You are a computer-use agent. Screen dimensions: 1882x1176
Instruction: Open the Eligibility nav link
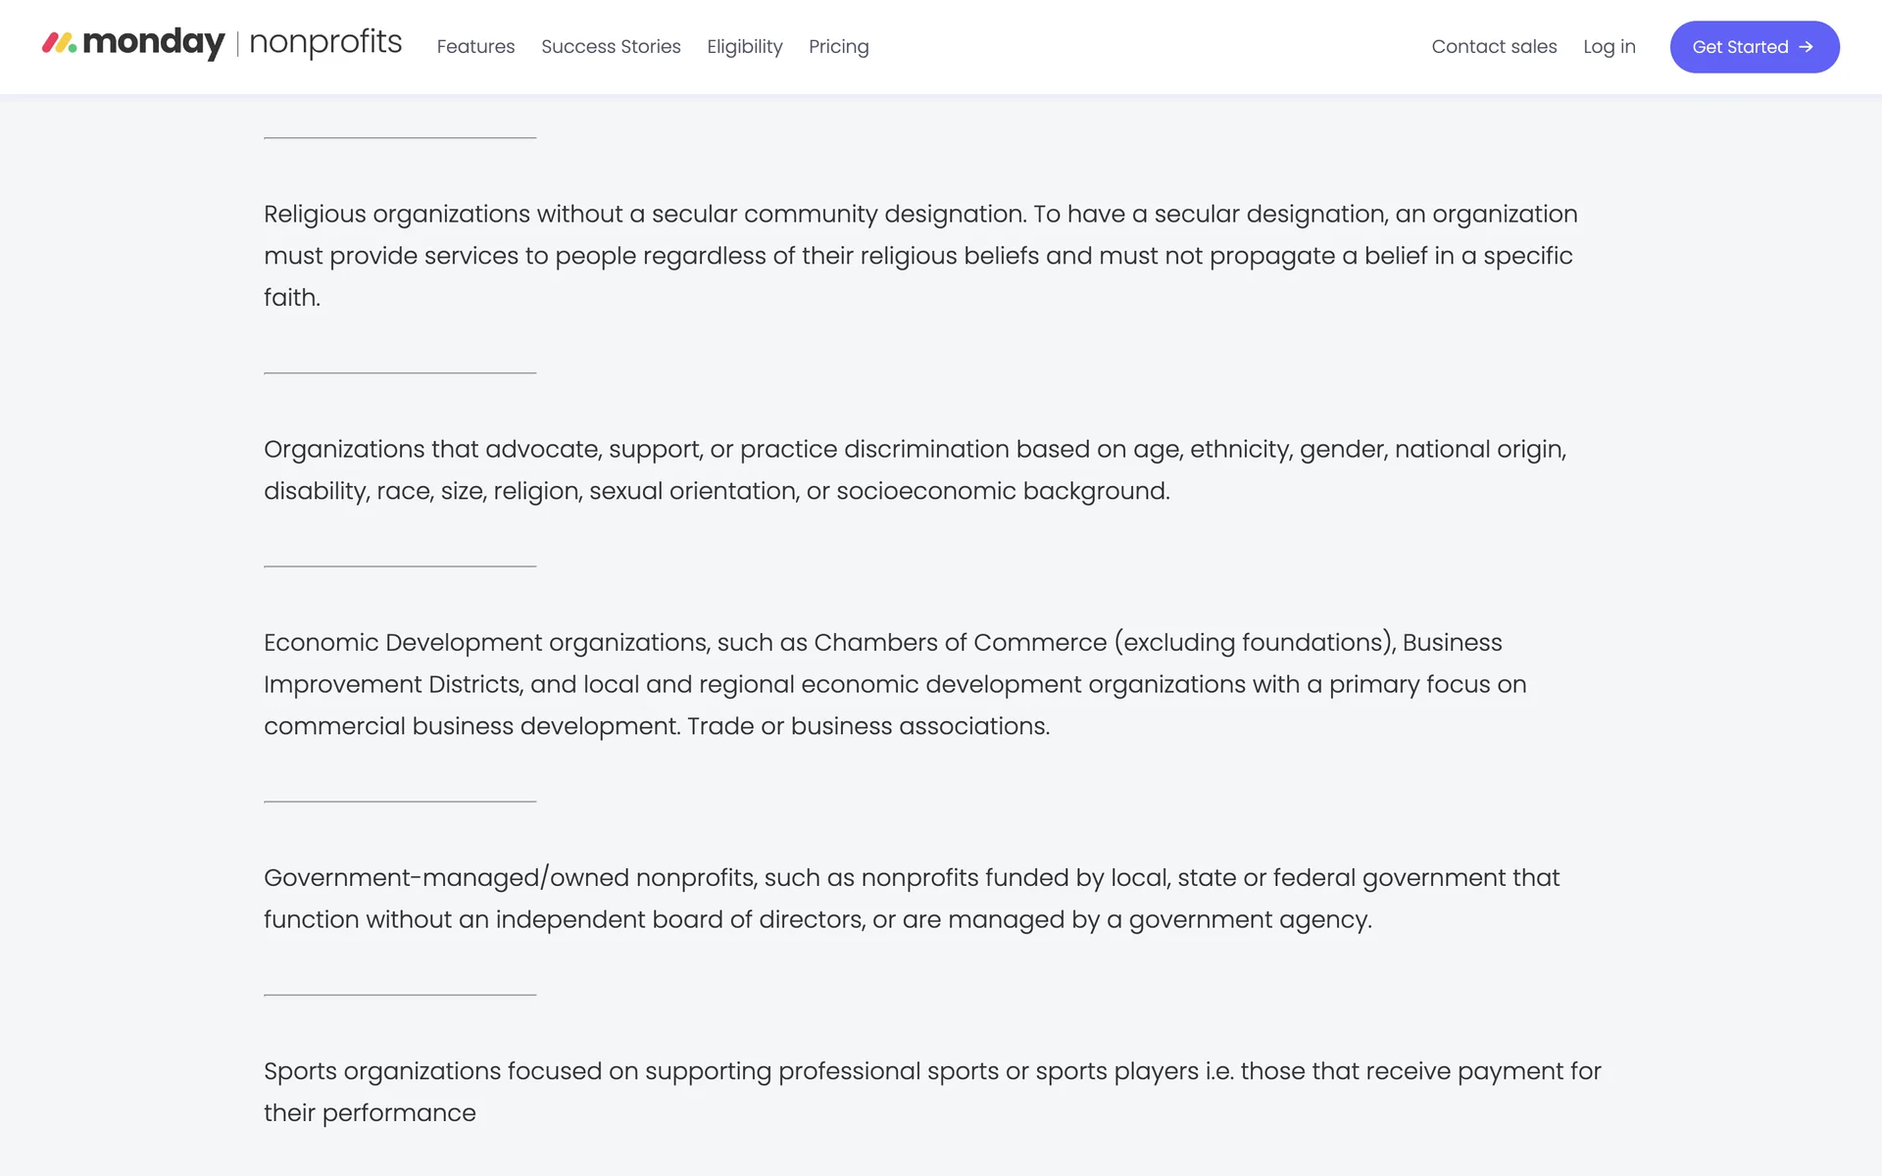coord(744,47)
